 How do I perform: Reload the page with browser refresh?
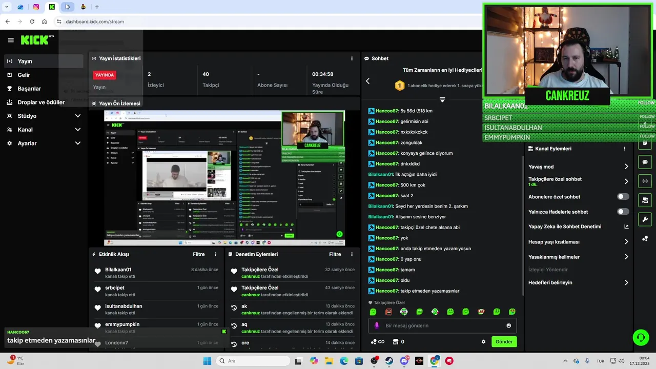coord(32,22)
